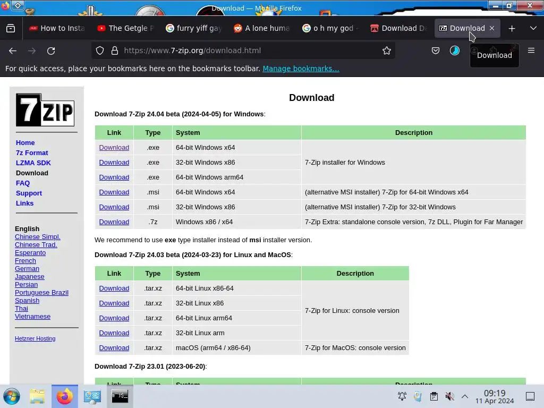Download the macOS tar.xz
The height and width of the screenshot is (408, 544).
click(114, 348)
